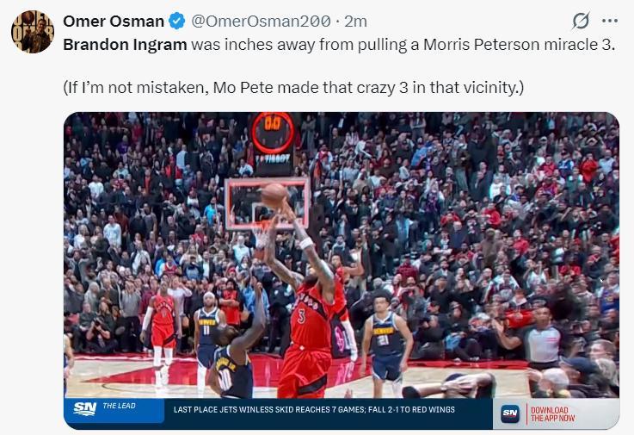The width and height of the screenshot is (634, 435).
Task: Open the Grok explain-post icon
Action: (x=581, y=21)
